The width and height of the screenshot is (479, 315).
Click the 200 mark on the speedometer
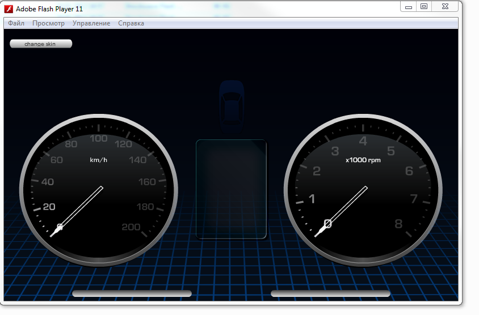click(x=131, y=227)
